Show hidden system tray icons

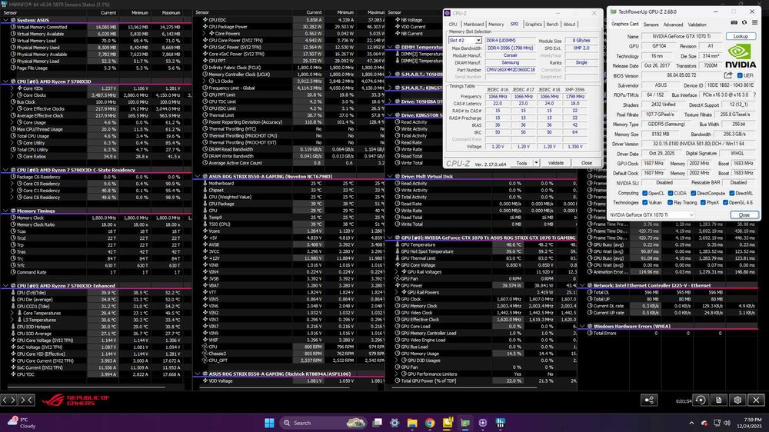(x=691, y=423)
